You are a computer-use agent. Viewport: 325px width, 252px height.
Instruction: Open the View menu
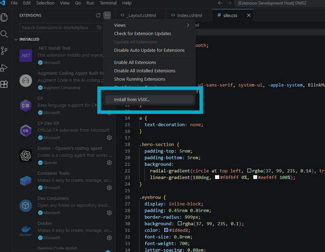65,3
